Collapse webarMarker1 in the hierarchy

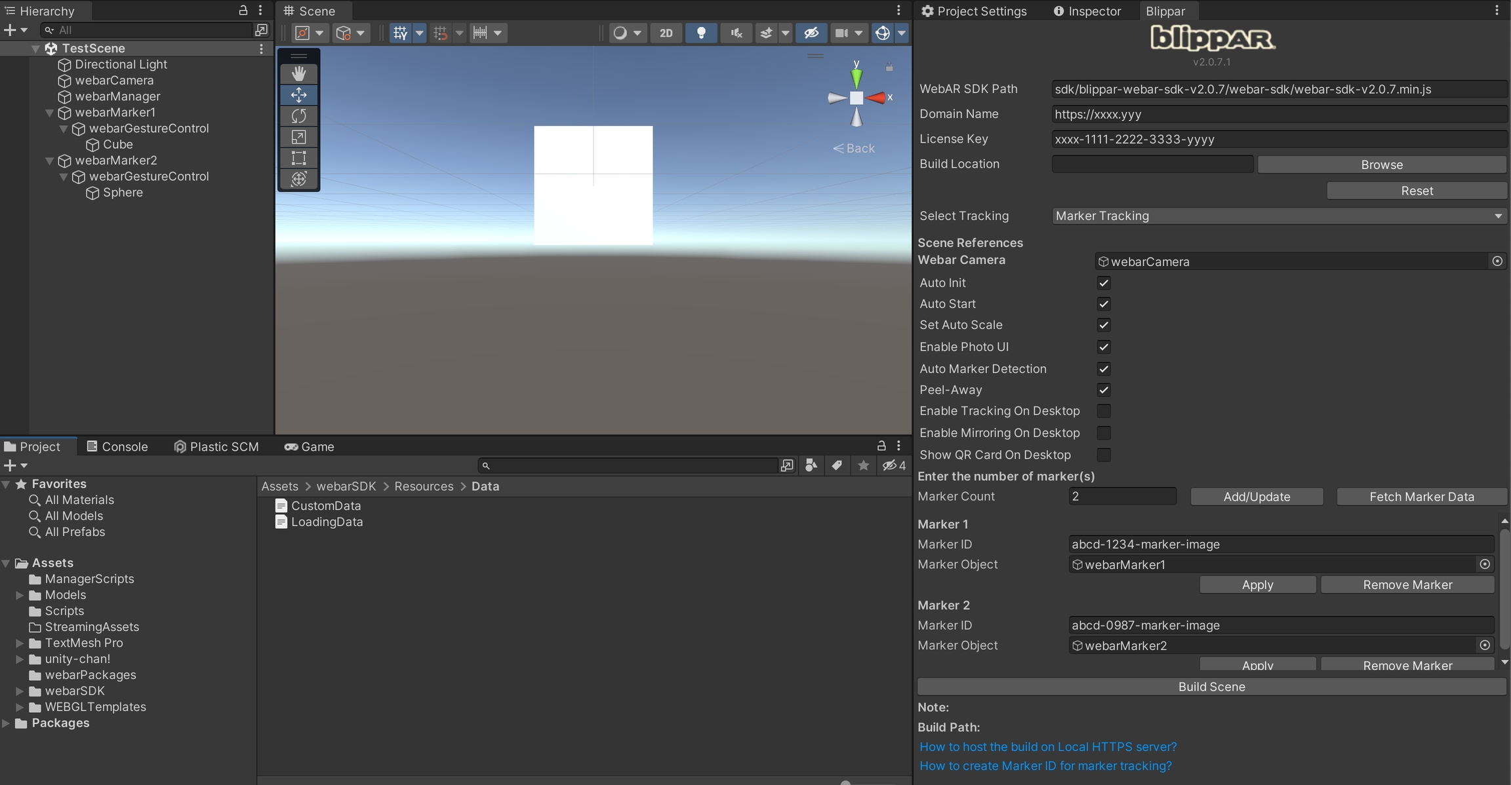click(49, 113)
